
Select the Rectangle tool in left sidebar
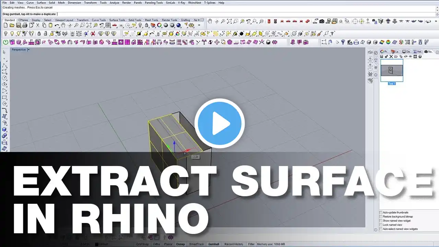[x=4, y=97]
